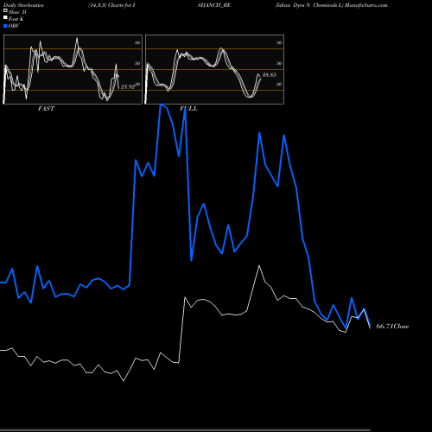Select the 'Fast K' legend label
This screenshot has height=432, width=432.
(x=16, y=19)
